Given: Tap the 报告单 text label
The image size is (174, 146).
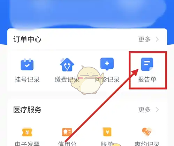Looking at the screenshot, I should click(x=147, y=79).
